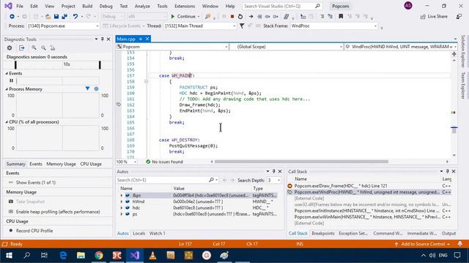Collapse the Process Memory graph section
This screenshot has width=469, height=263.
tap(7, 89)
